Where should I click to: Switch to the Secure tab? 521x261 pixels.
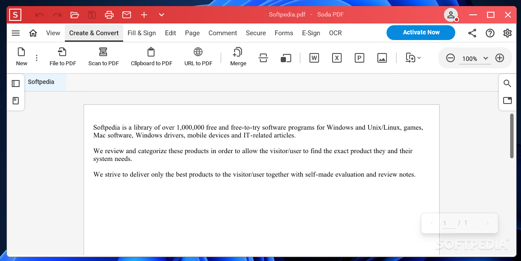[x=256, y=33]
